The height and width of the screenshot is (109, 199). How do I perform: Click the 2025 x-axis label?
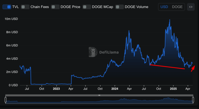[x=173, y=89]
